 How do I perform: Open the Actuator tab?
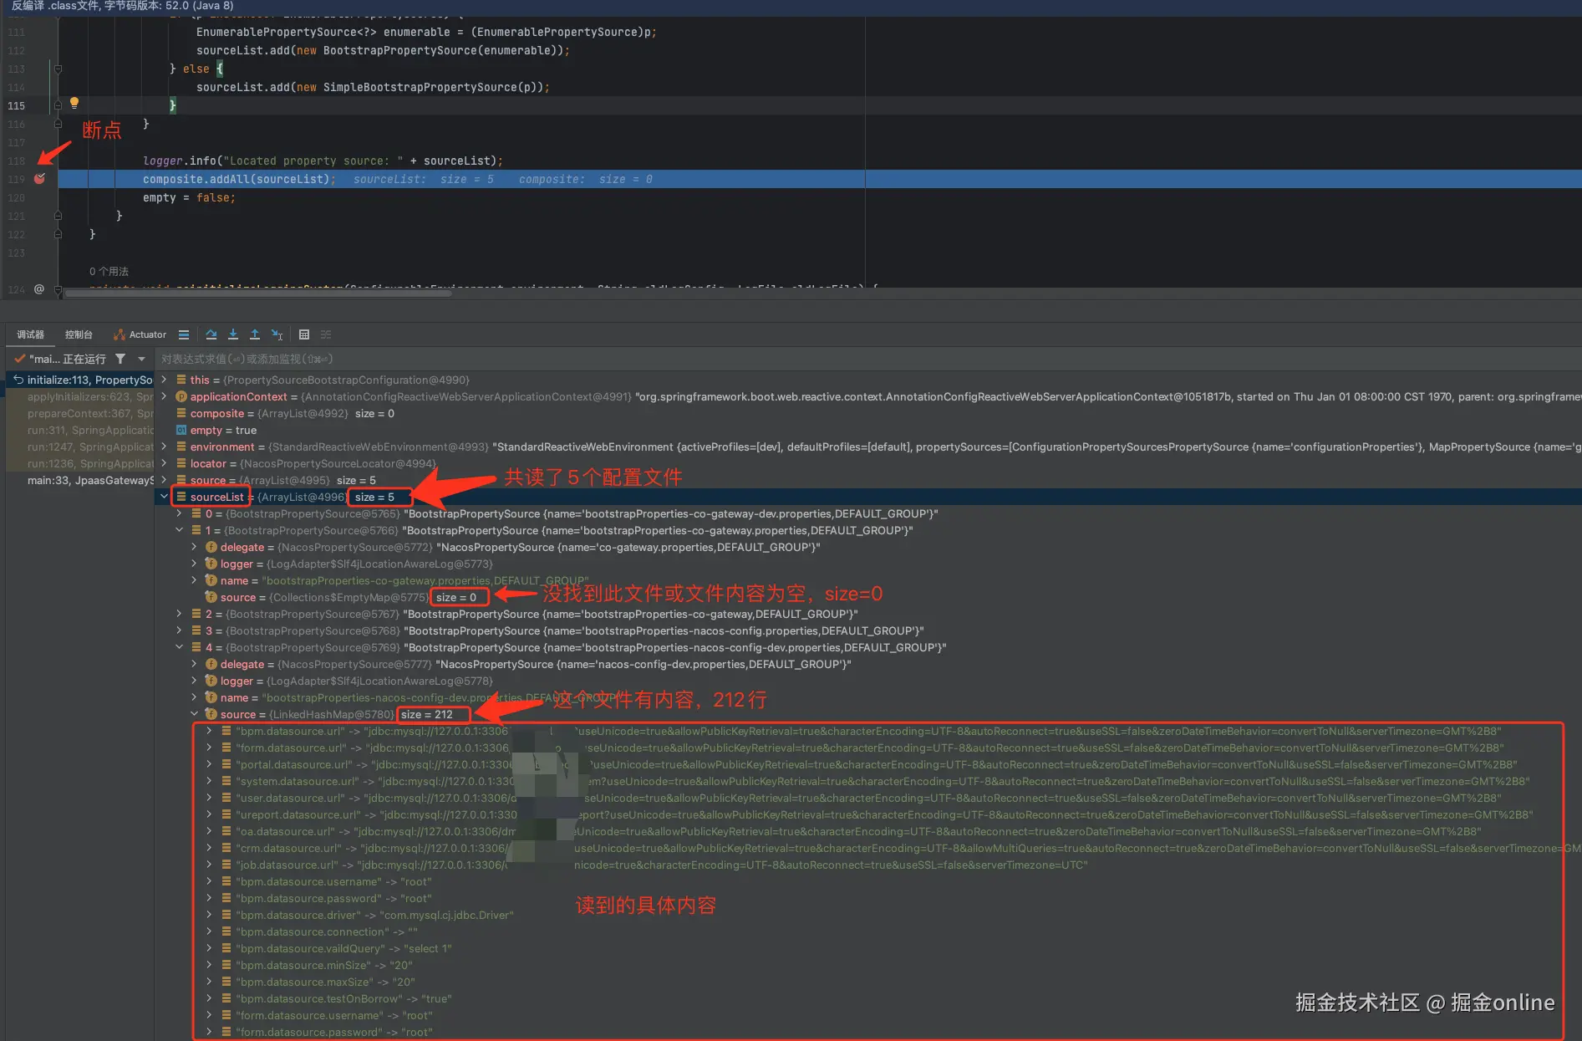140,334
